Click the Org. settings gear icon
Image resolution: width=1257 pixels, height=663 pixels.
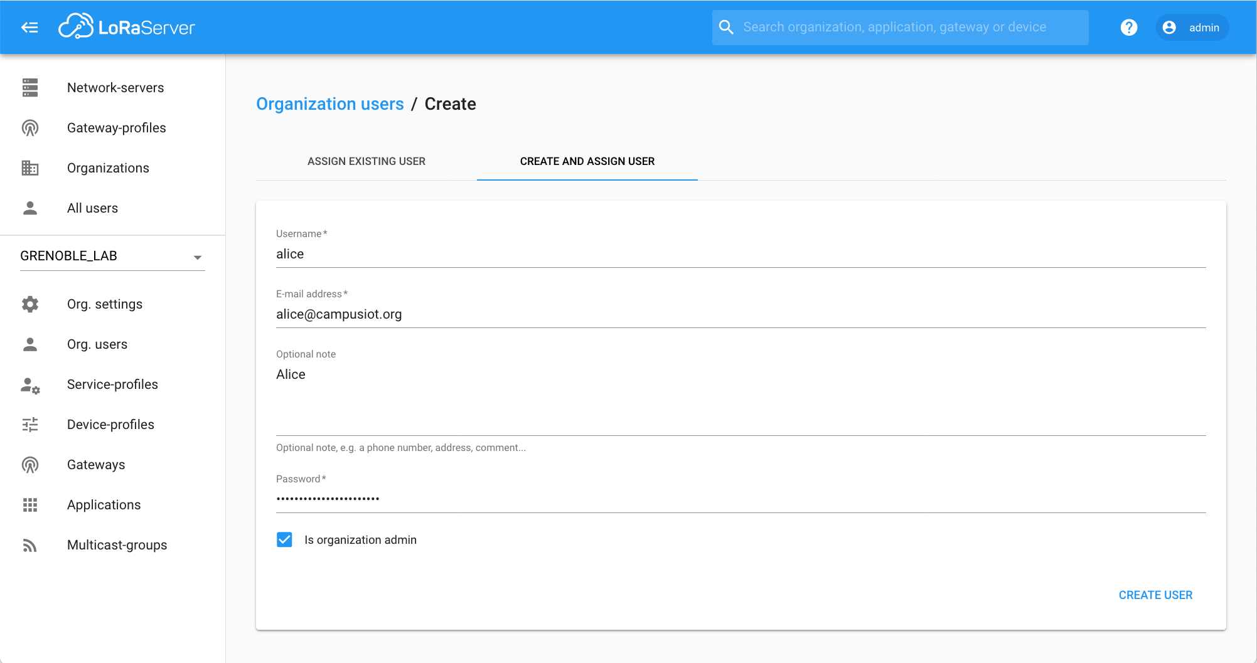(x=30, y=304)
